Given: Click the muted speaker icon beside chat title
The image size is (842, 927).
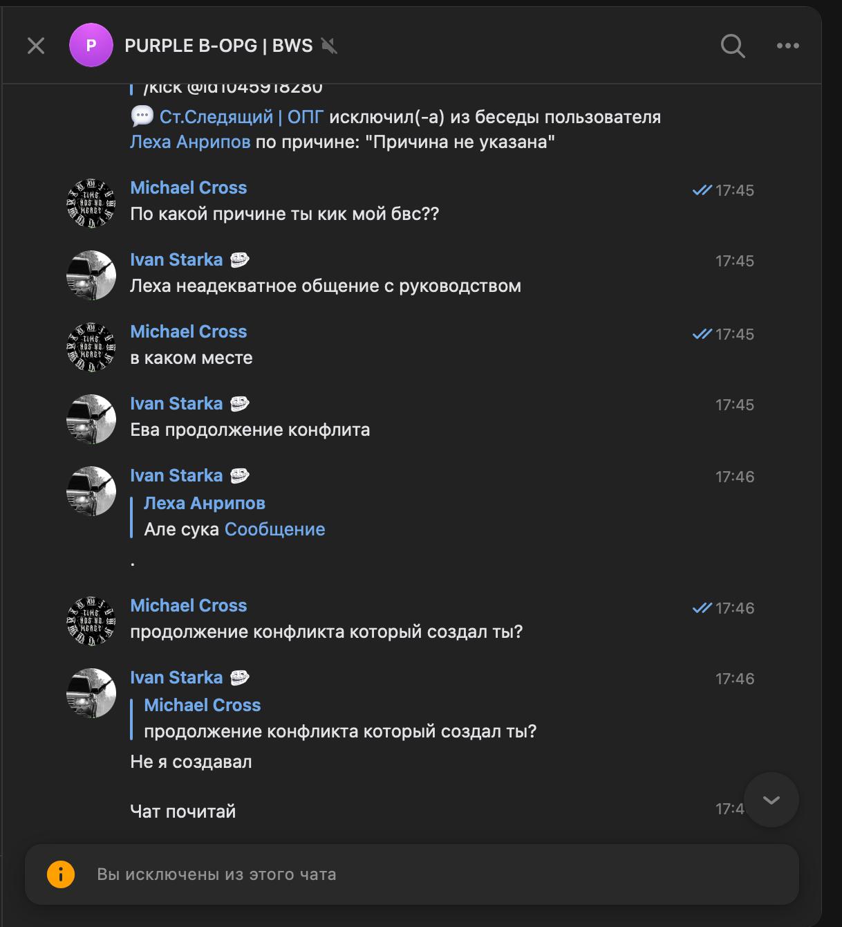Looking at the screenshot, I should pyautogui.click(x=330, y=46).
